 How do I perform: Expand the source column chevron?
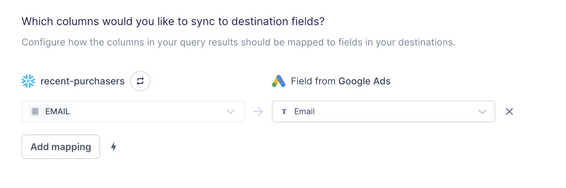(231, 112)
